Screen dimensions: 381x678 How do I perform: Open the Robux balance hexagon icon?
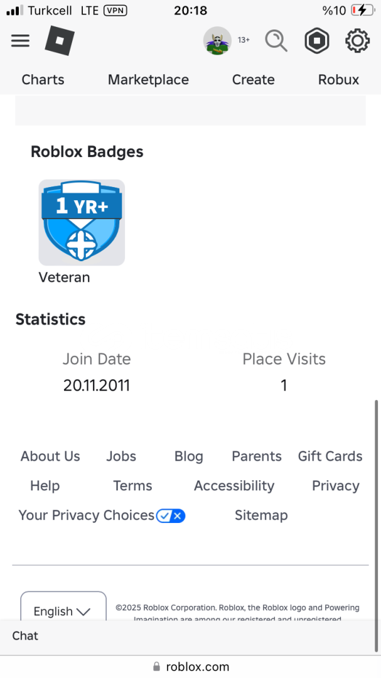pos(317,41)
